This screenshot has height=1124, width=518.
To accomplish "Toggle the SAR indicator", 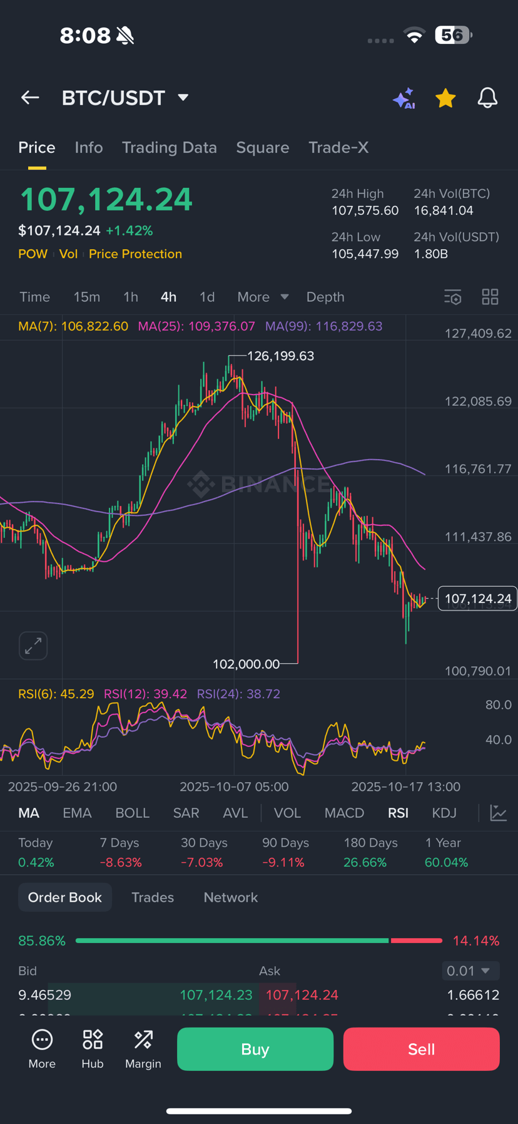I will 186,813.
